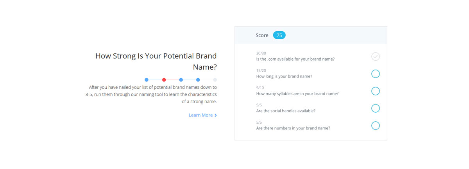Click 'How long is your brand name?' text
469x169 pixels.
[x=284, y=76]
